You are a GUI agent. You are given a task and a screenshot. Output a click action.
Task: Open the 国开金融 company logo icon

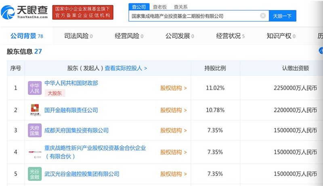pos(35,110)
